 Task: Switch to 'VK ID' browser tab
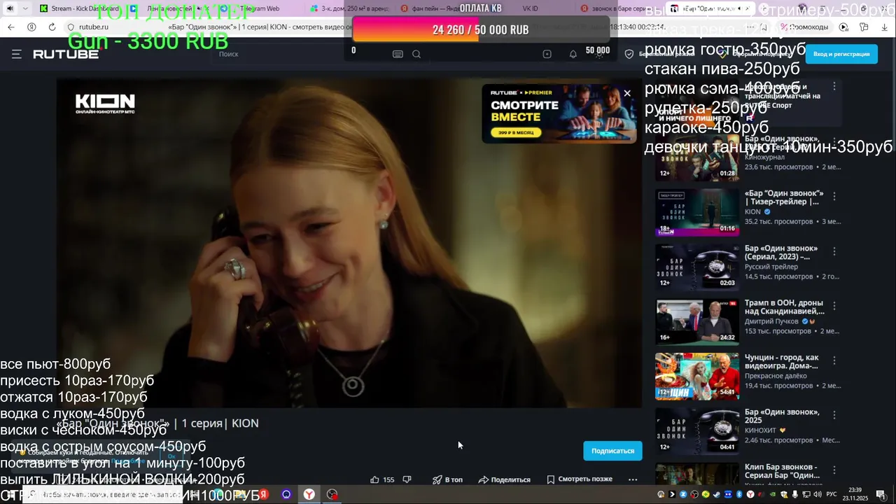530,8
